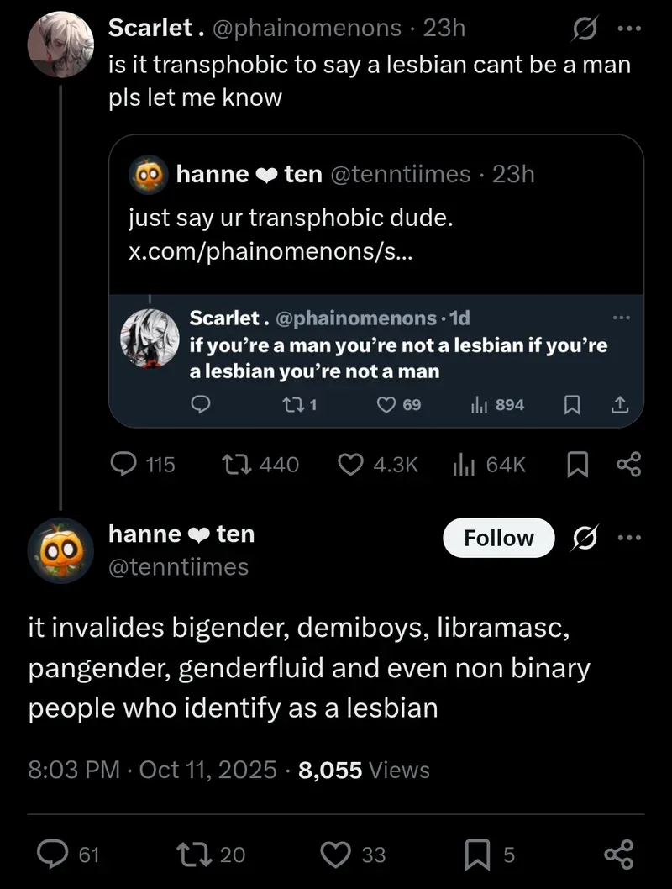The image size is (672, 889).
Task: Follow hanne ❤ ten
Action: coord(498,538)
